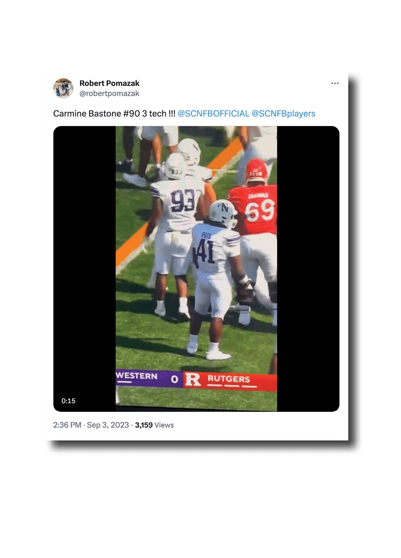Image resolution: width=401 pixels, height=558 pixels.
Task: Click the 3,159 Views count
Action: (154, 425)
